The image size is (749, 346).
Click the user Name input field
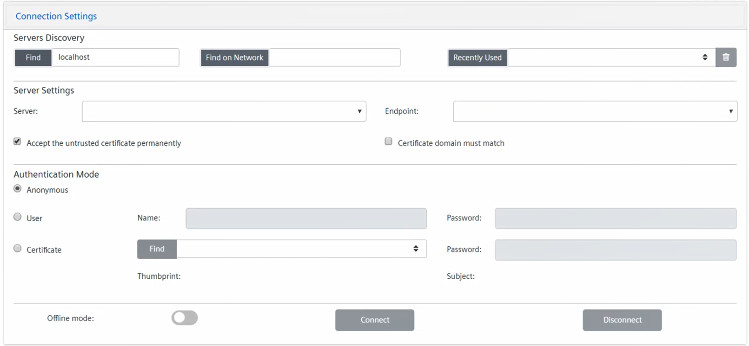pos(306,218)
